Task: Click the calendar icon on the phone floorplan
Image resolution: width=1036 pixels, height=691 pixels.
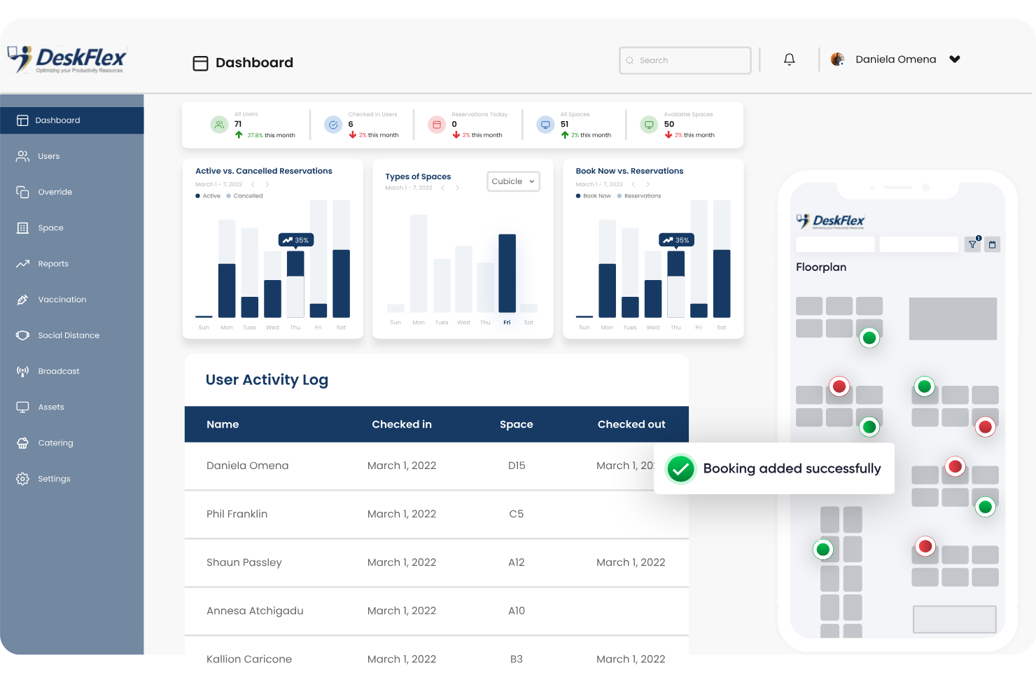Action: 992,244
